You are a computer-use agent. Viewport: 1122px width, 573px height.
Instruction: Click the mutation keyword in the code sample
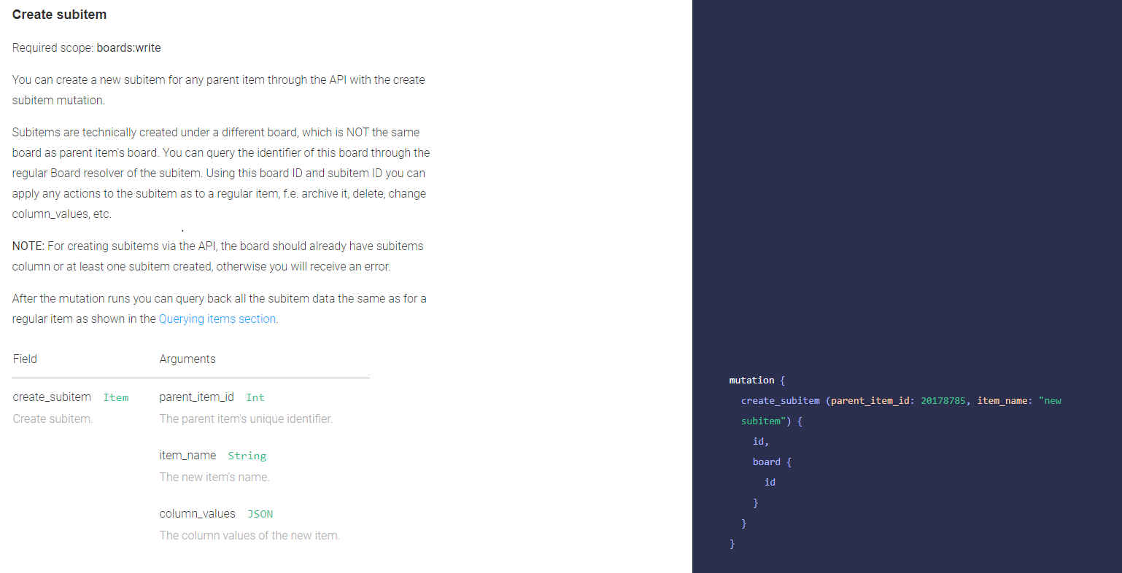click(x=751, y=380)
